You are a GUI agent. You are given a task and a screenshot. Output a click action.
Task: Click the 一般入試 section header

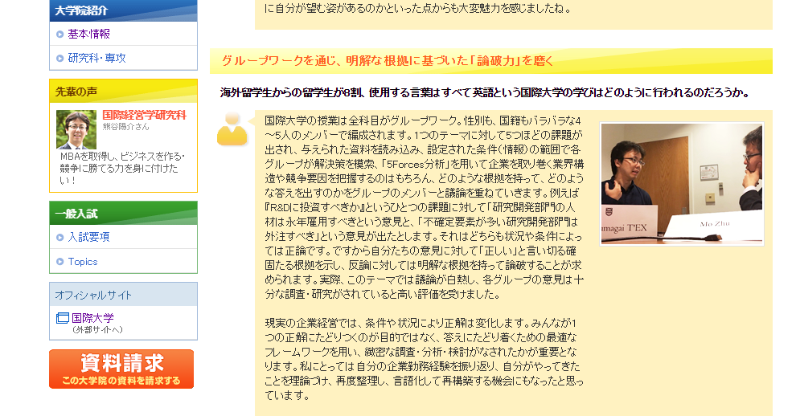coord(123,213)
